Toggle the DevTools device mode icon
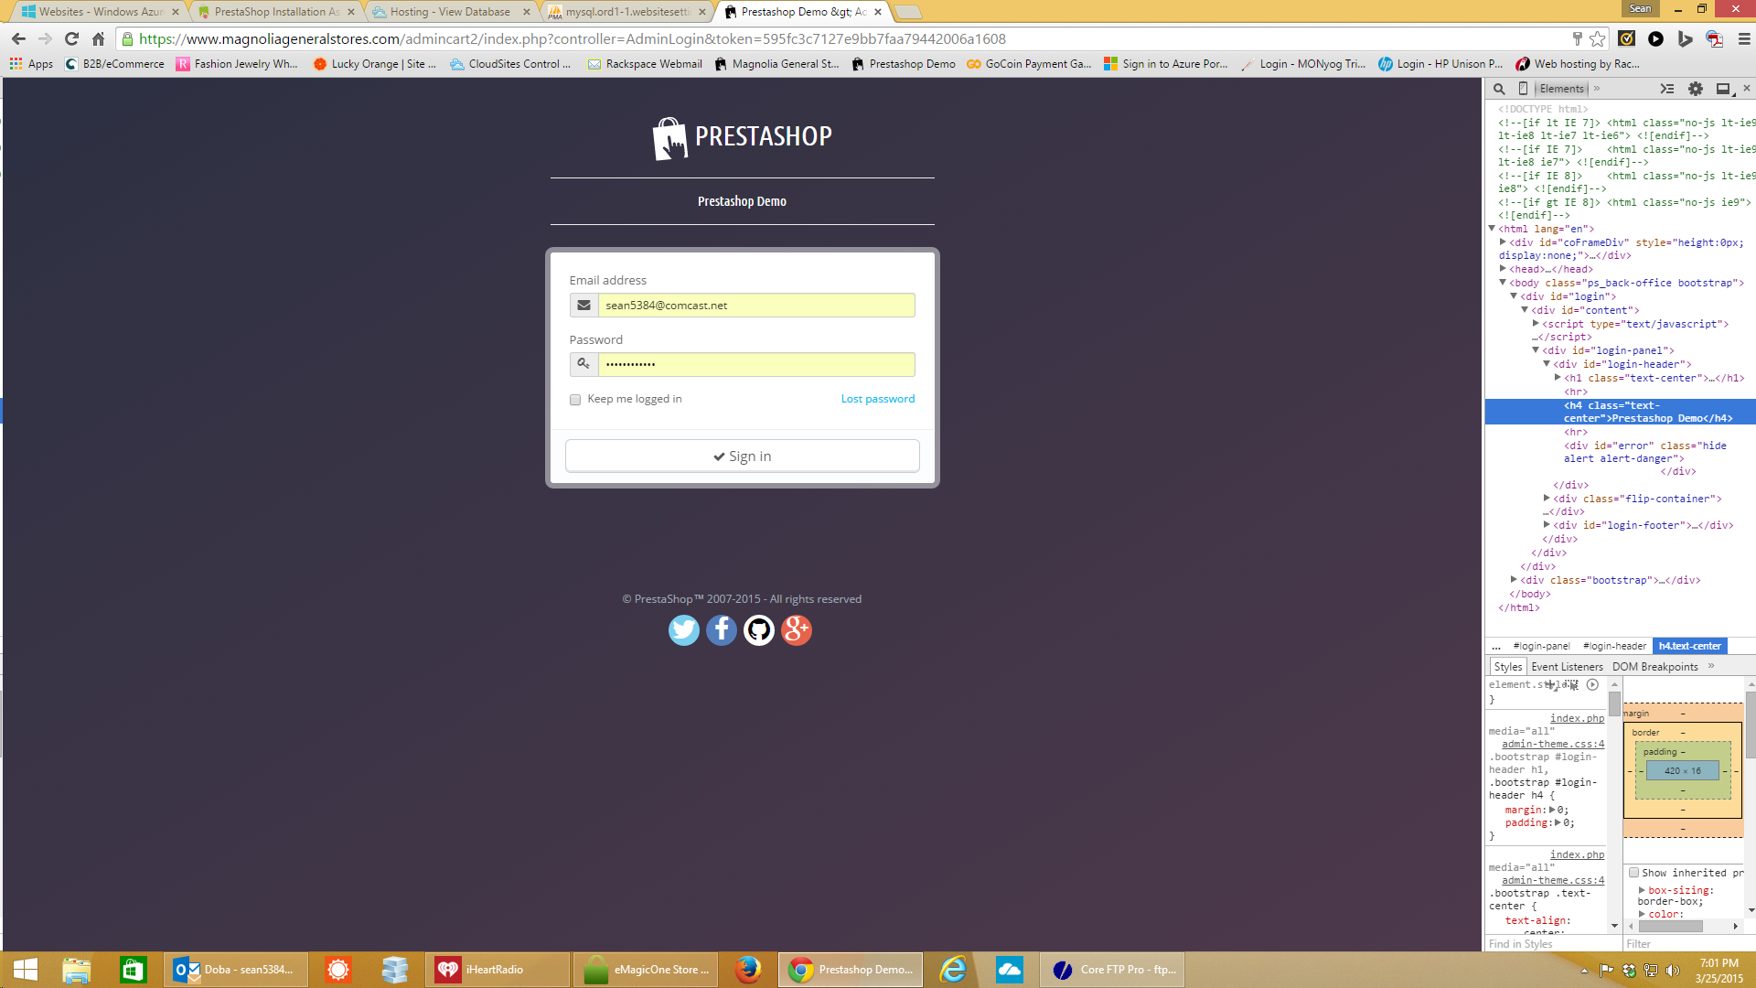This screenshot has width=1756, height=988. (1523, 89)
